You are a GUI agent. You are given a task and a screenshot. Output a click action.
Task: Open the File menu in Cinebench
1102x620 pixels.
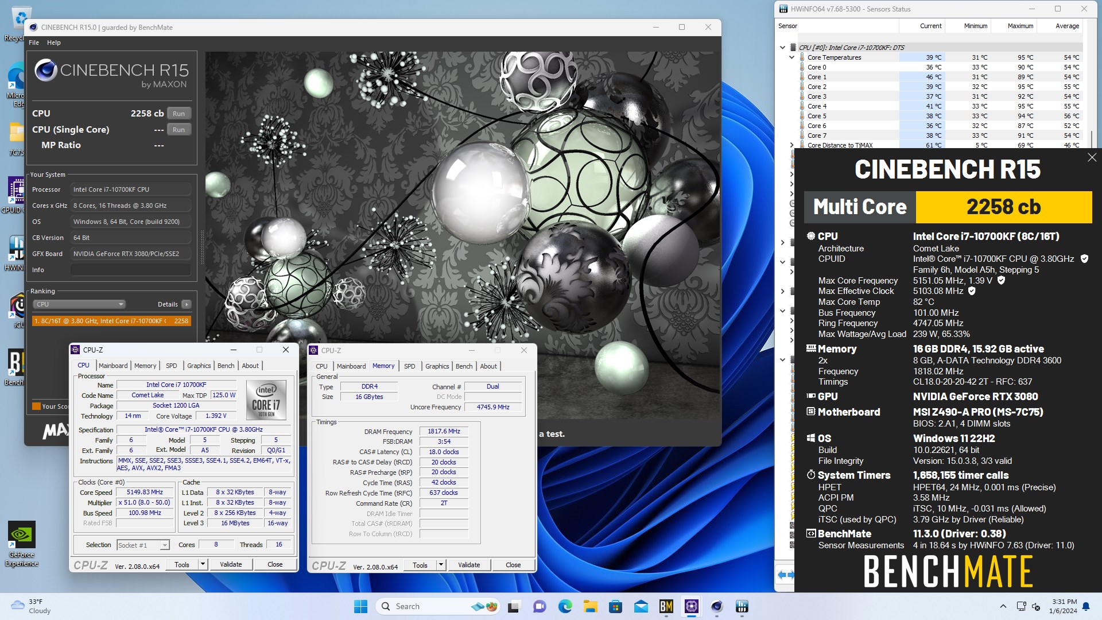[34, 42]
